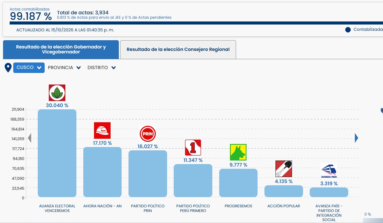Click the PARTIDO POLÍTICO PERÚ PRIMERO label

pyautogui.click(x=193, y=208)
